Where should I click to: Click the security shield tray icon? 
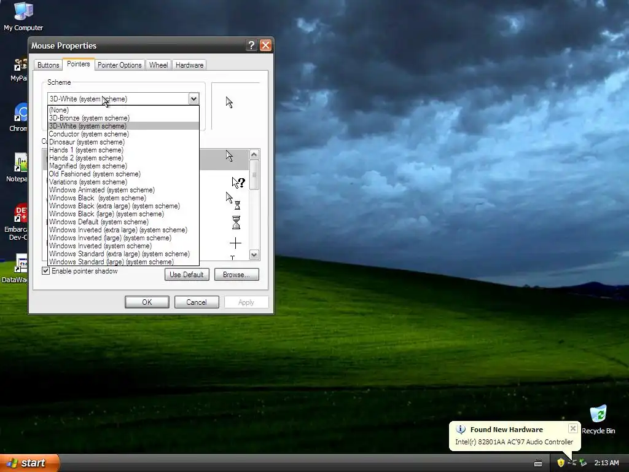pyautogui.click(x=560, y=463)
